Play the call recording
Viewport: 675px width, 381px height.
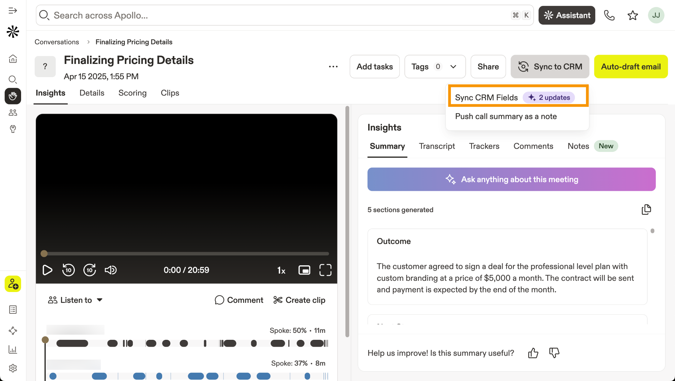[x=47, y=270]
